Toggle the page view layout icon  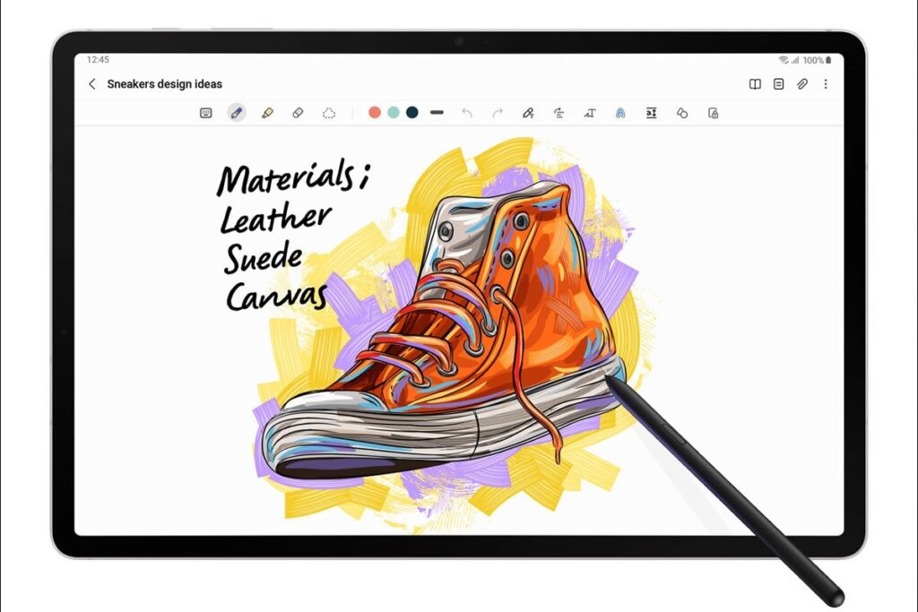(778, 83)
